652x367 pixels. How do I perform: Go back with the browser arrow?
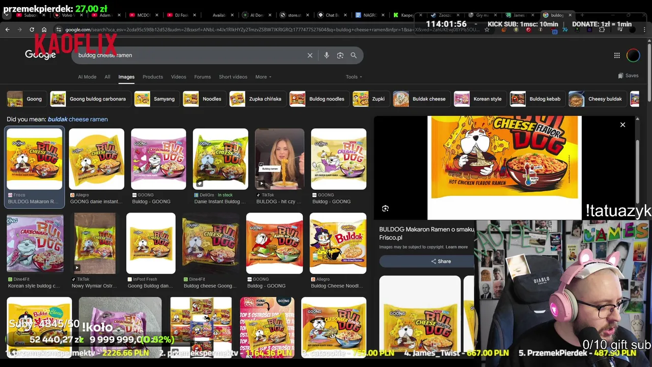click(7, 30)
